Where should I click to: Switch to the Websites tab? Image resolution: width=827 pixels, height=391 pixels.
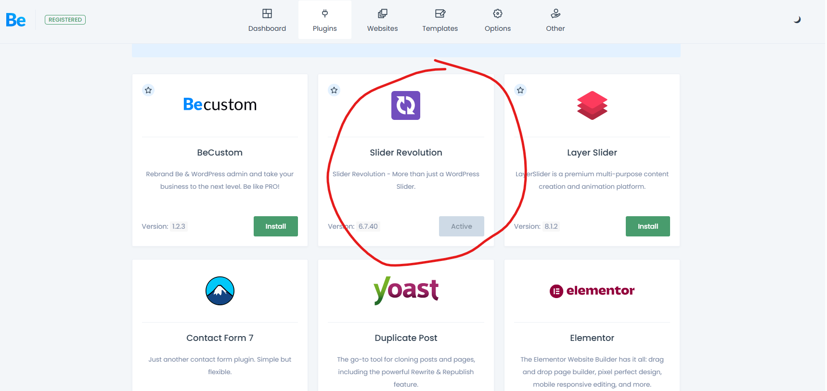click(x=382, y=20)
